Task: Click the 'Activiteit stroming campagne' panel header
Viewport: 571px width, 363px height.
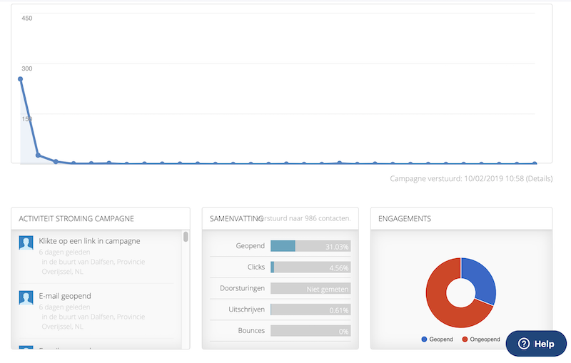Action: (101, 218)
